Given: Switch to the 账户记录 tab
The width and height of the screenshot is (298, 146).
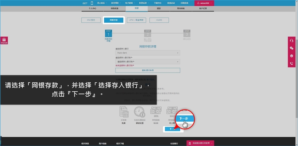Looking at the screenshot, I should pos(203,9).
